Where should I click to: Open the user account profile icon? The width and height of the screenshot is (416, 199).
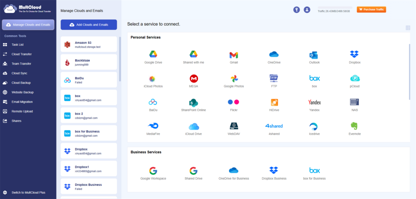(x=307, y=10)
